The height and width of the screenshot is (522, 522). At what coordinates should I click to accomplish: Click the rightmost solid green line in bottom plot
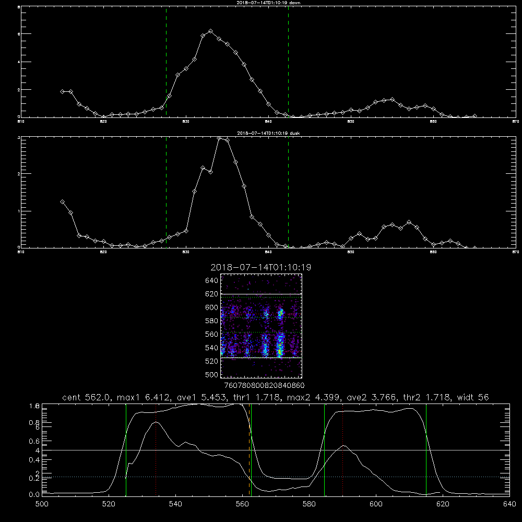(x=426, y=449)
